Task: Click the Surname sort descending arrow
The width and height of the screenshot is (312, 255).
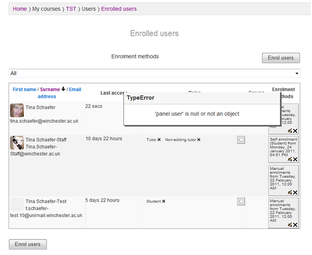Action: click(x=63, y=89)
